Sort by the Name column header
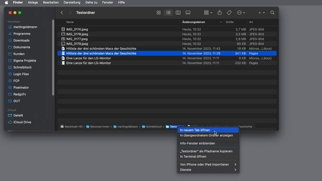 click(70, 22)
